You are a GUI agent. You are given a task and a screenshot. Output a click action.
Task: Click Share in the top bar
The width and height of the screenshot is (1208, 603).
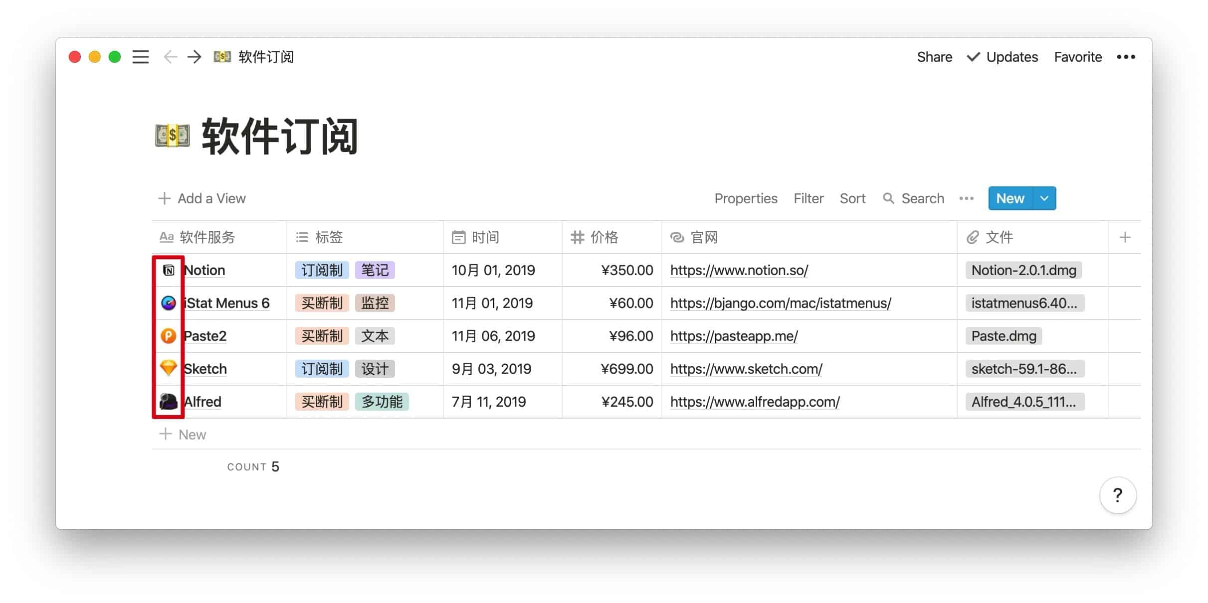pyautogui.click(x=935, y=57)
